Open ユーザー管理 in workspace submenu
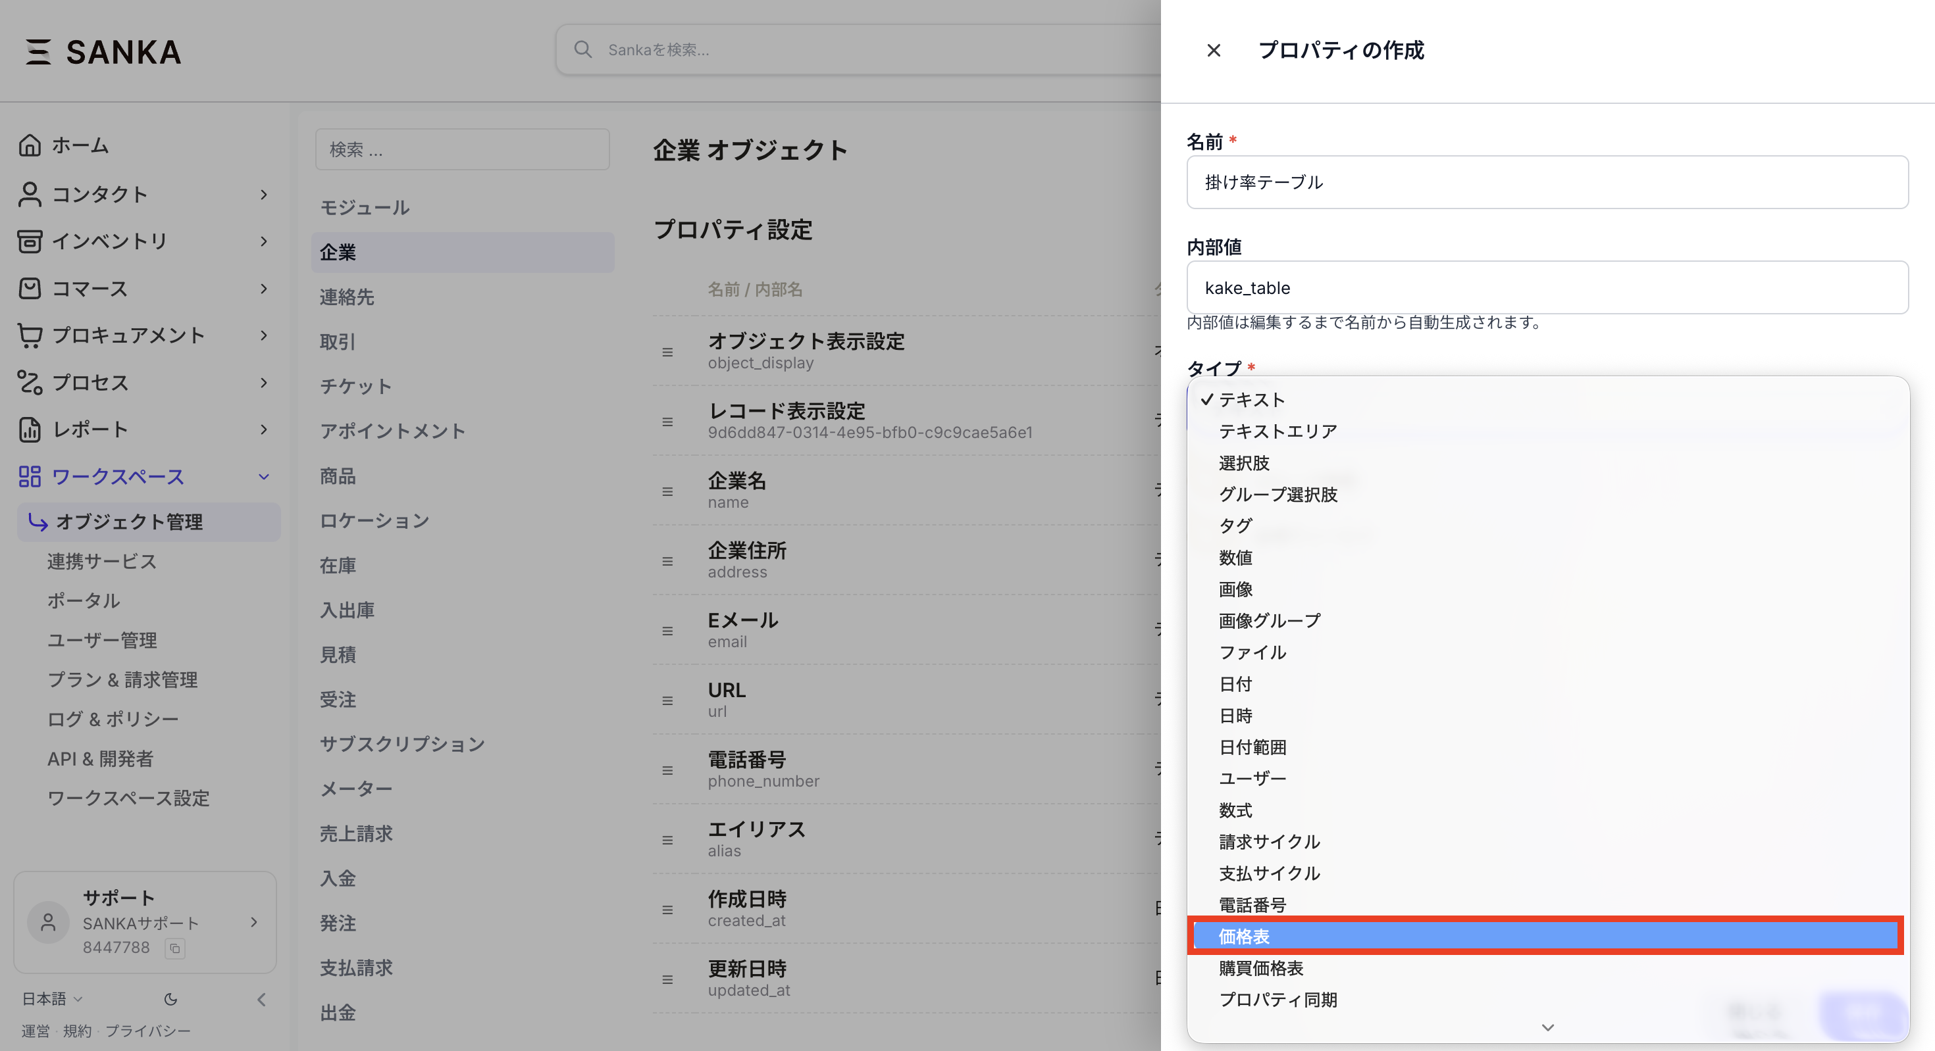The image size is (1935, 1051). pyautogui.click(x=102, y=641)
